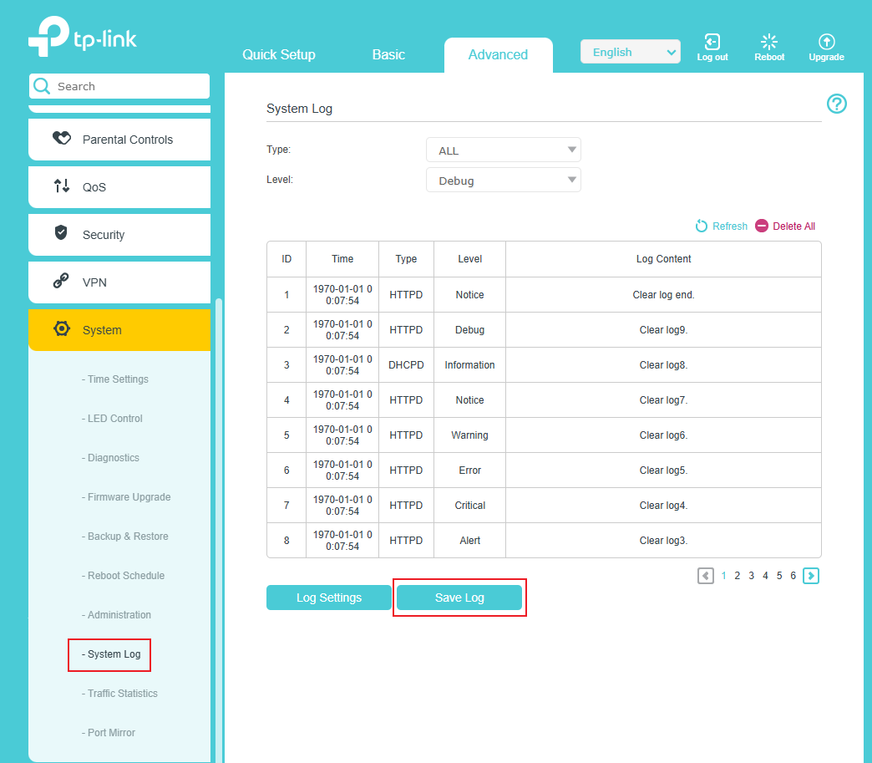Click the search magnifier icon in the sidebar
Image resolution: width=872 pixels, height=763 pixels.
click(41, 86)
